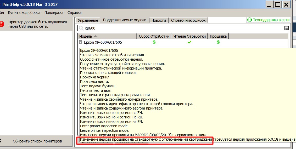Click tooltip line Сброс счетчиков отработки чернил
The height and width of the screenshot is (149, 296).
pos(111,59)
